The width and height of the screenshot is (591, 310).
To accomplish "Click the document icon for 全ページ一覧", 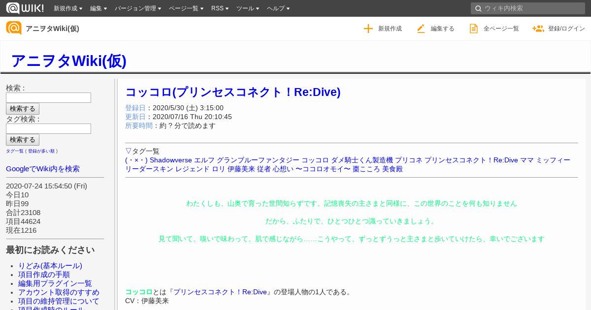I will point(473,29).
